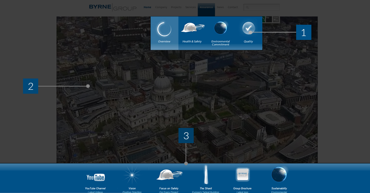Open the Contact page link
Screen dimensions: 370x193
pos(233,7)
